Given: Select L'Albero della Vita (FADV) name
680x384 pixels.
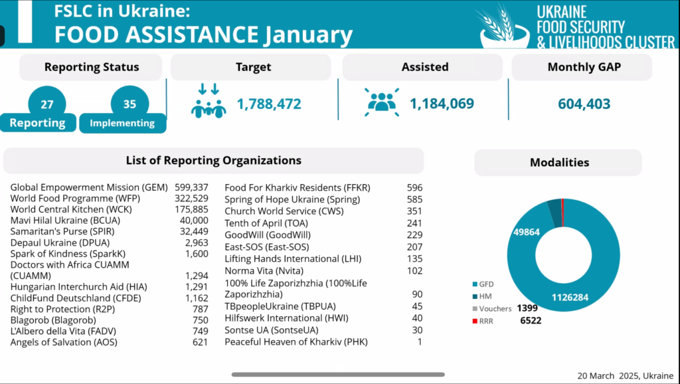Looking at the screenshot, I should click(63, 331).
